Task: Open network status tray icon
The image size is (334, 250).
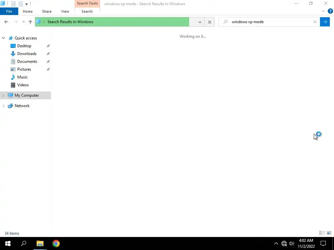Action: coord(284,243)
